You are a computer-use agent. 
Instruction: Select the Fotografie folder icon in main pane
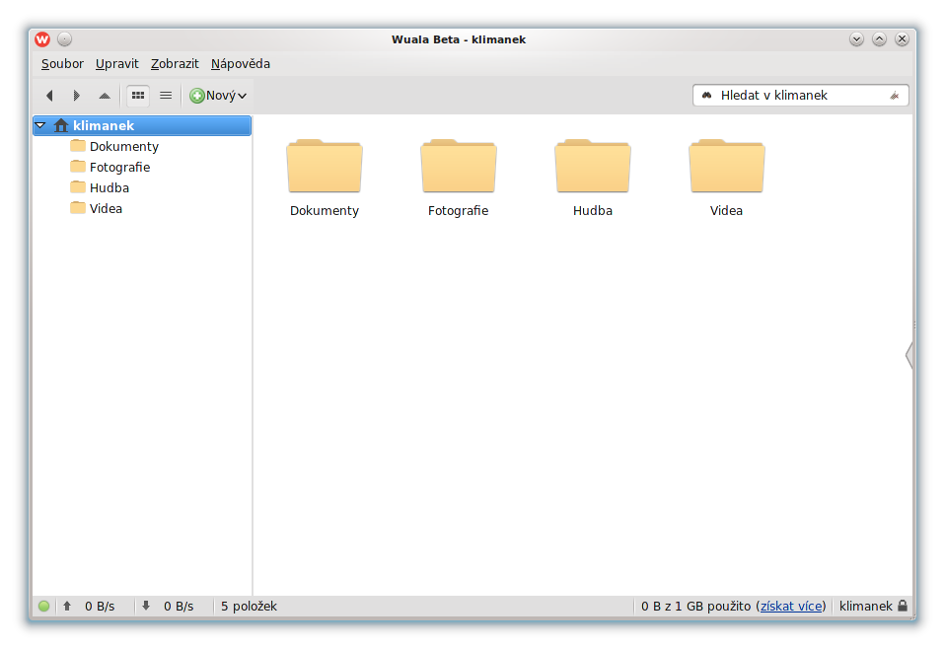tap(459, 167)
